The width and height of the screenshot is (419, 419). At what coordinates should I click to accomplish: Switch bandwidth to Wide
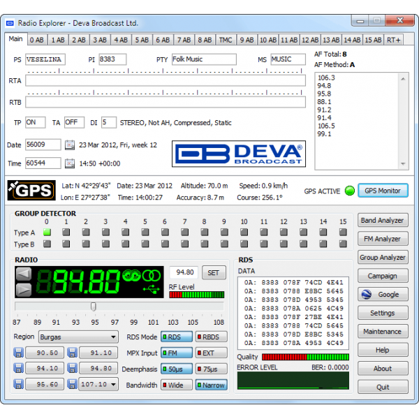click(177, 385)
